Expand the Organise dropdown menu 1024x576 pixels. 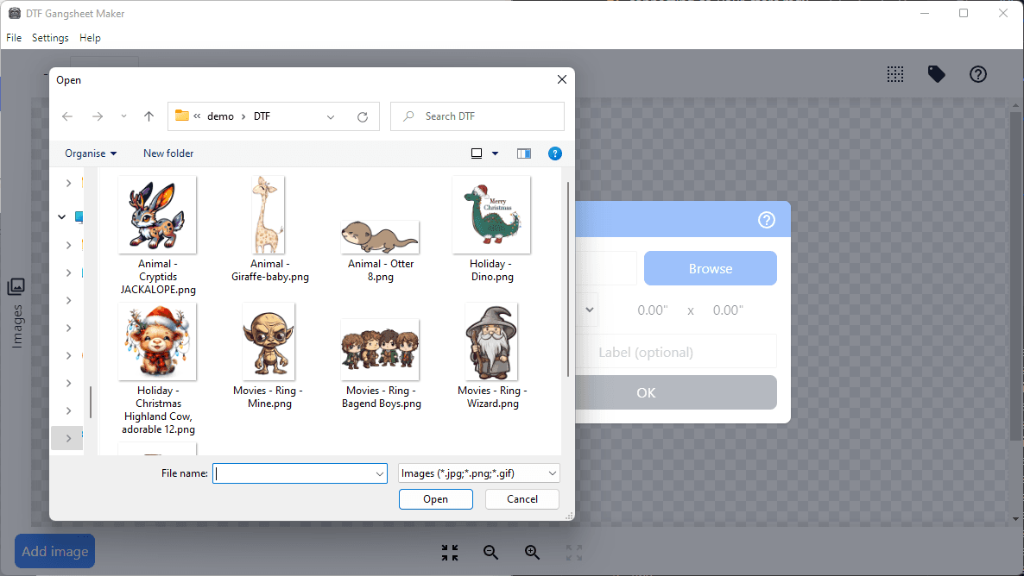(x=91, y=153)
